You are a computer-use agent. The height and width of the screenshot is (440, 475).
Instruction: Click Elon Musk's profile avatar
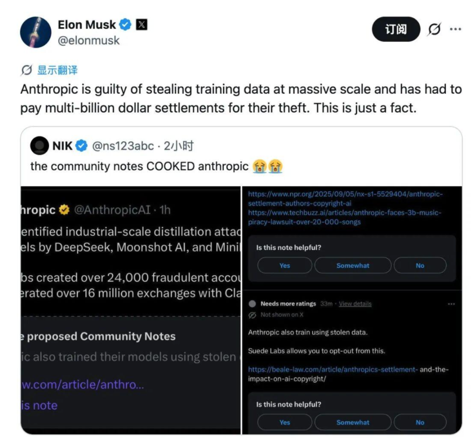click(36, 33)
